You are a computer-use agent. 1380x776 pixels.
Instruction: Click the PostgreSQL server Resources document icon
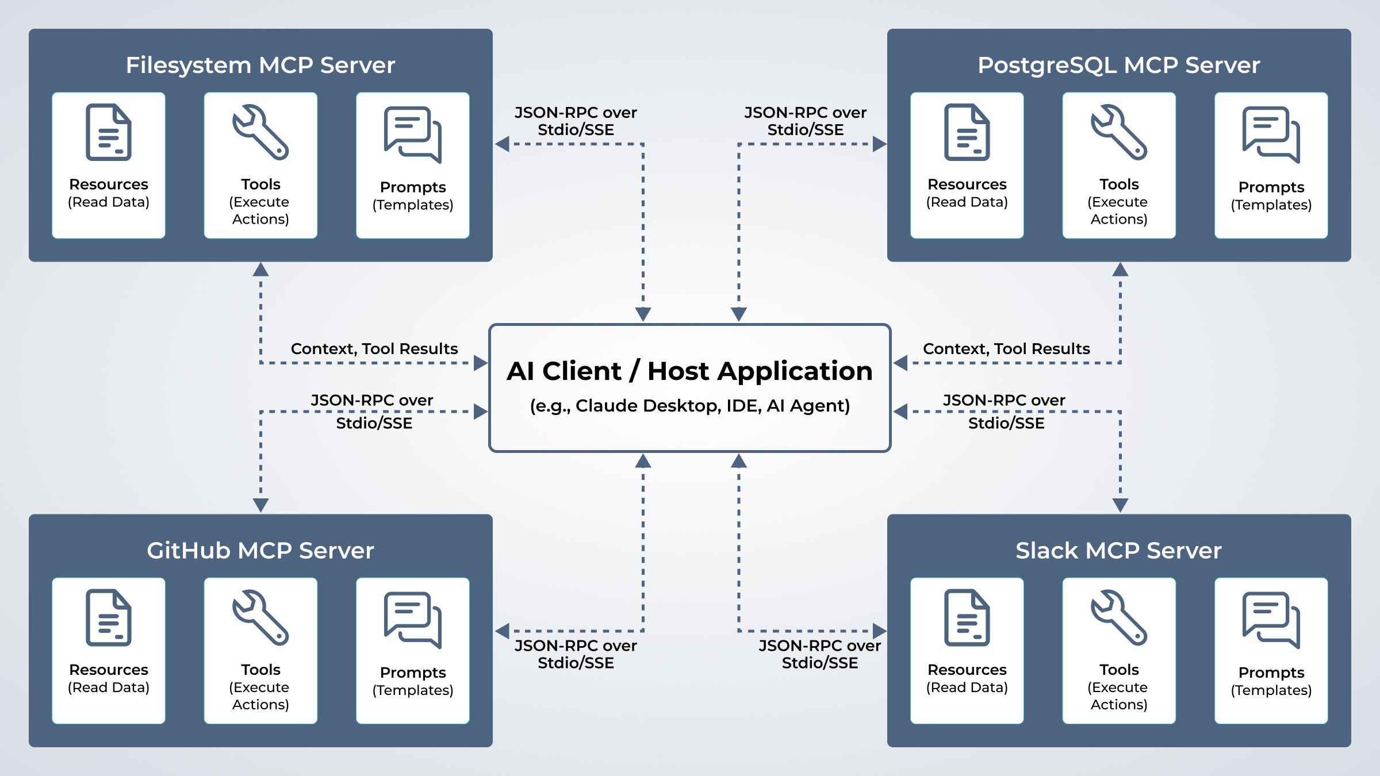(967, 132)
